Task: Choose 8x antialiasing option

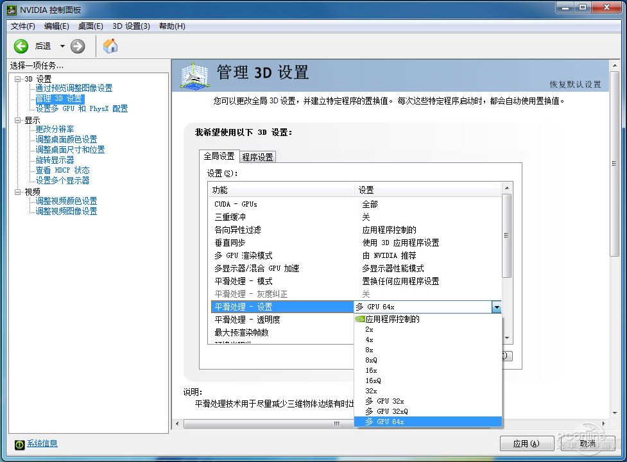Action: click(428, 350)
